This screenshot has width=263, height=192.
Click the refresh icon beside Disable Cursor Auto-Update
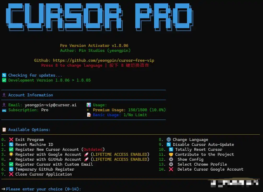[168, 145]
